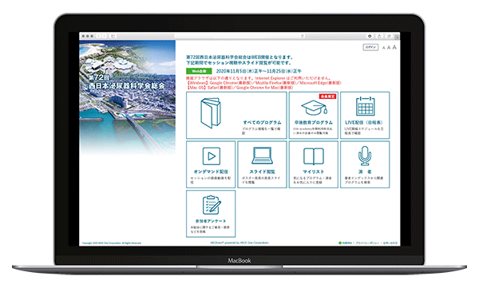Reload the page from the address bar

pyautogui.click(x=303, y=36)
